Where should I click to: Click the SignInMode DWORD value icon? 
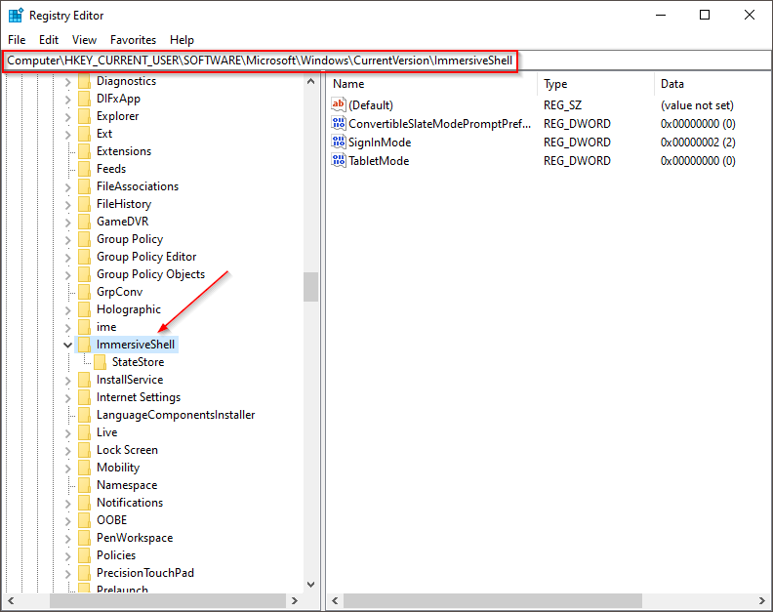338,143
